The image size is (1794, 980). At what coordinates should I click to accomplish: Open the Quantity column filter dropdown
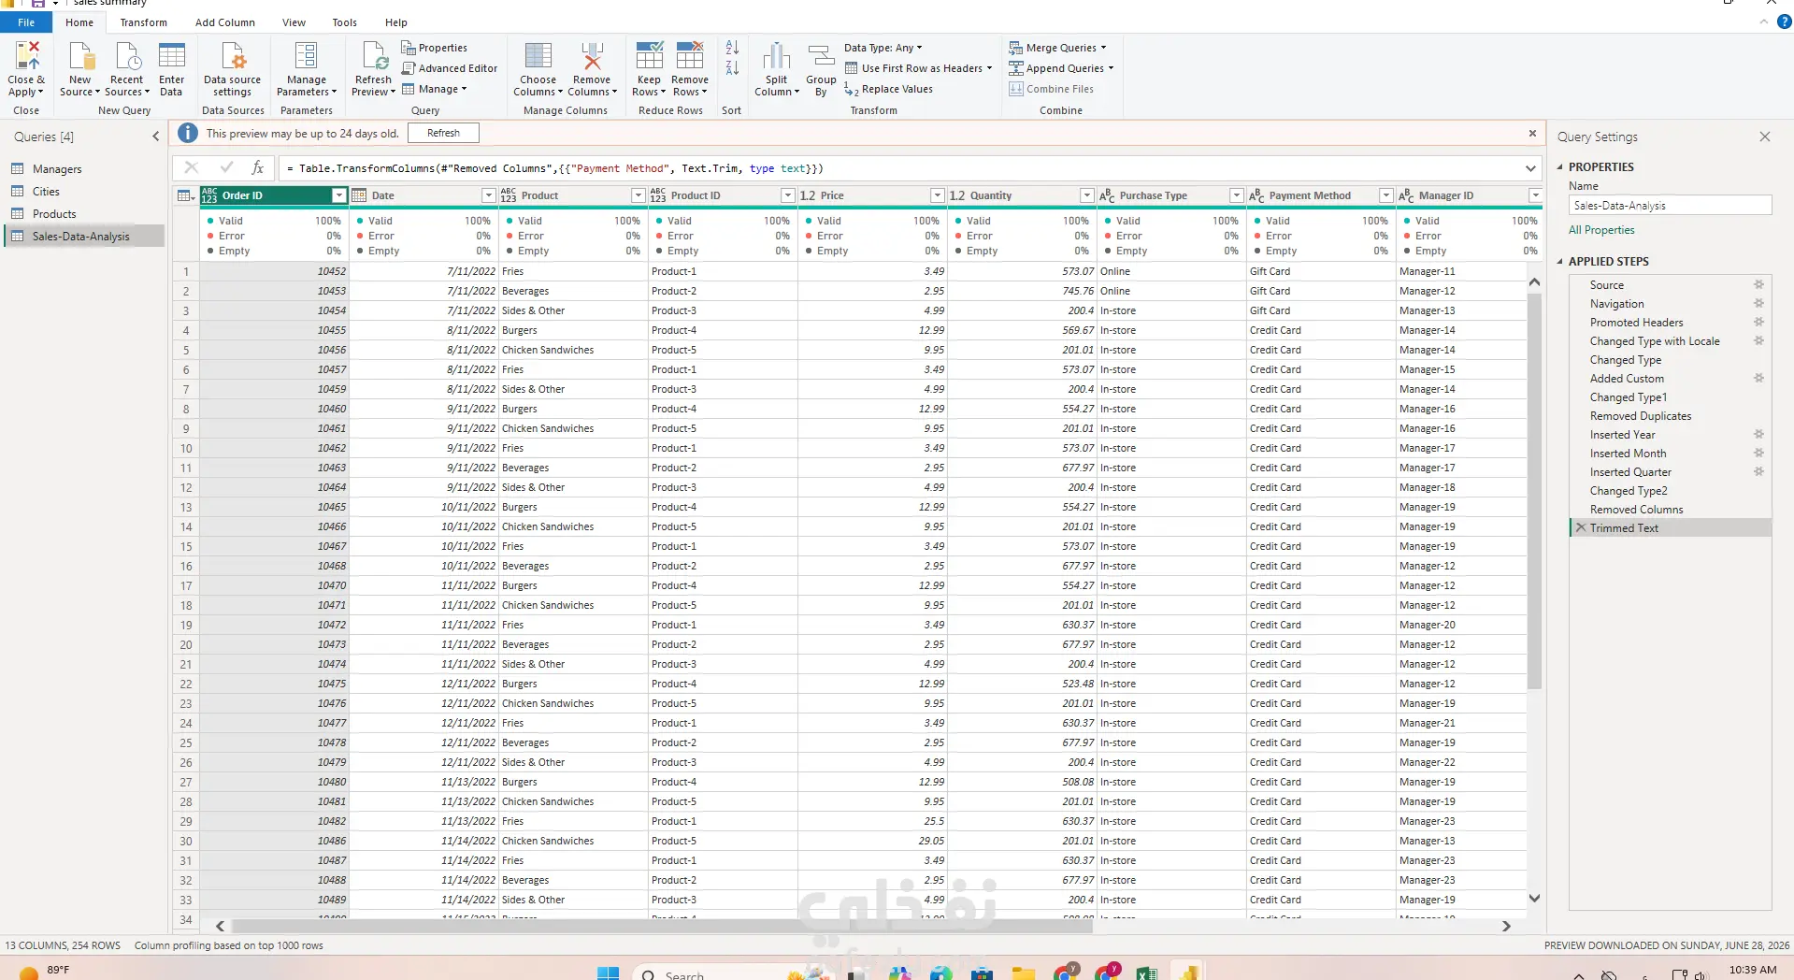point(1086,195)
